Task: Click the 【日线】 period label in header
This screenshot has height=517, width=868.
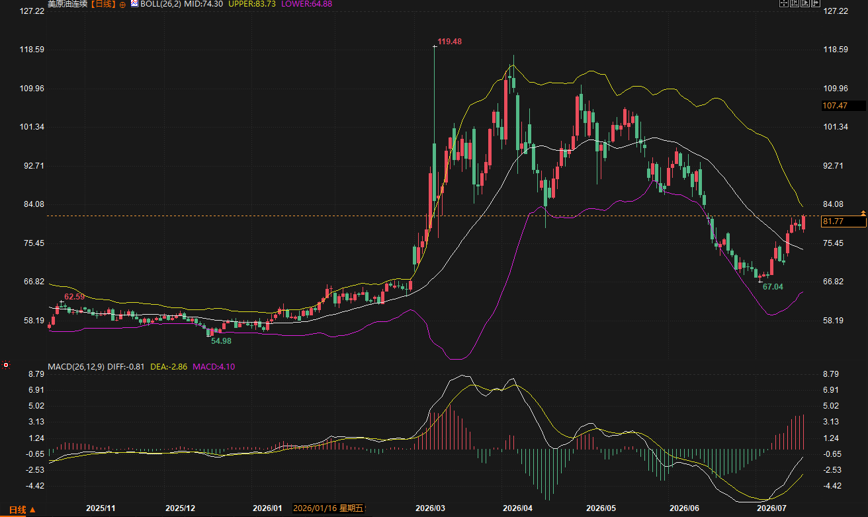Action: point(103,4)
